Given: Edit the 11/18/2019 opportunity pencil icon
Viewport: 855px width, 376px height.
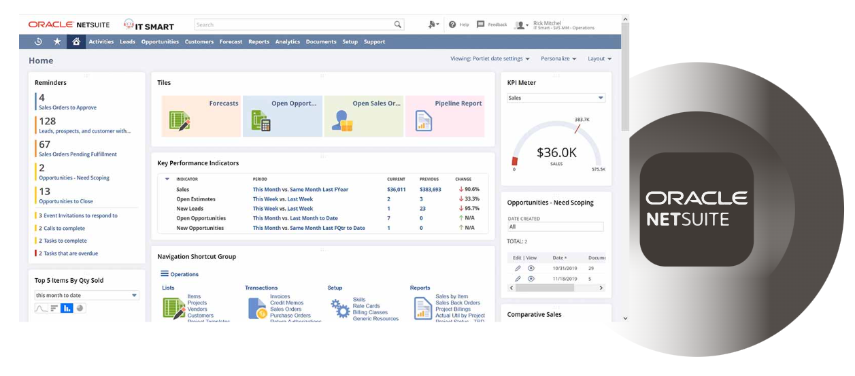Looking at the screenshot, I should tap(518, 278).
